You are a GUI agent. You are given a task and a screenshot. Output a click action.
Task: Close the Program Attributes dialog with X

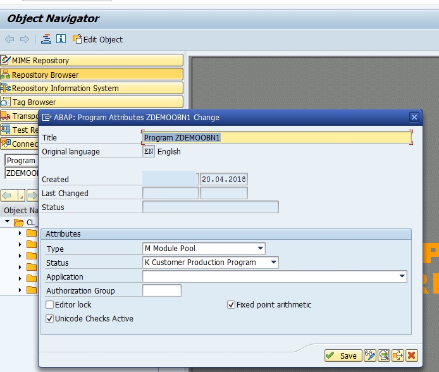[x=414, y=117]
